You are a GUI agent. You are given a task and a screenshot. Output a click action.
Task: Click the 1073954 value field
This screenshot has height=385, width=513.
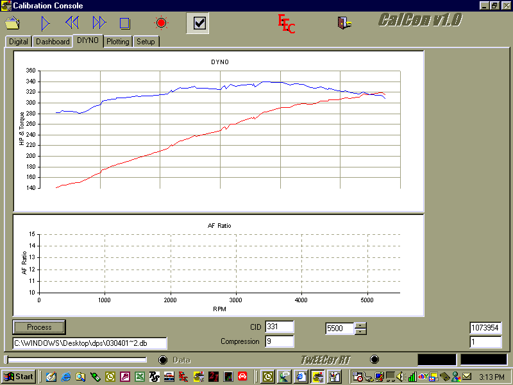(x=485, y=328)
